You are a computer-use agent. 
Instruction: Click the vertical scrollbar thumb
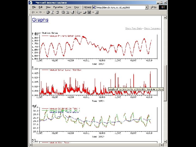[x=165, y=83]
